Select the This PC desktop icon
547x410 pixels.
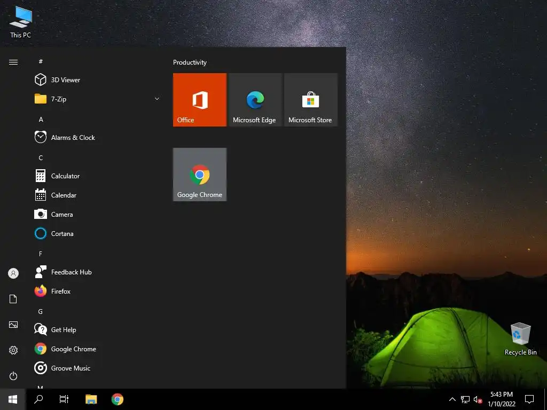(x=21, y=22)
